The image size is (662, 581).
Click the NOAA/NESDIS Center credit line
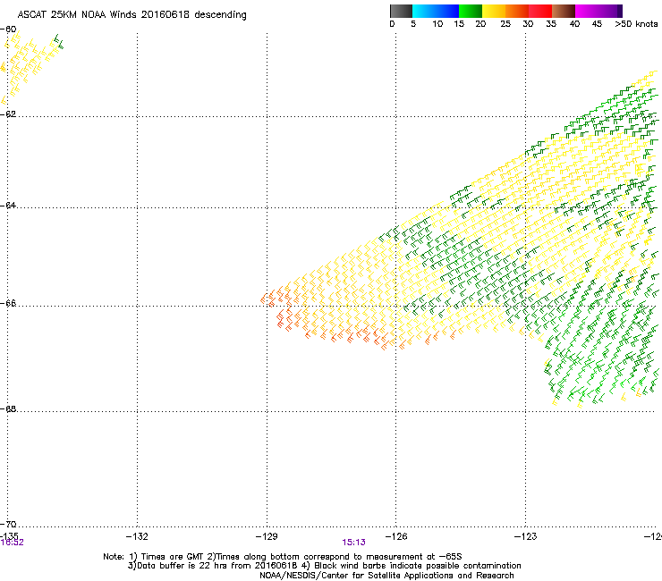386,576
